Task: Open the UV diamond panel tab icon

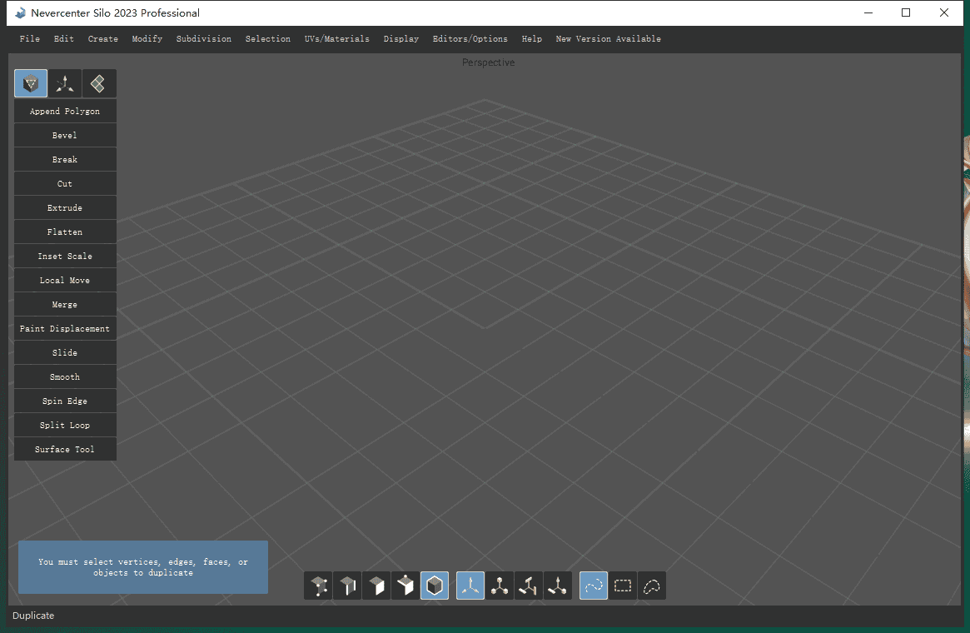Action: 99,83
